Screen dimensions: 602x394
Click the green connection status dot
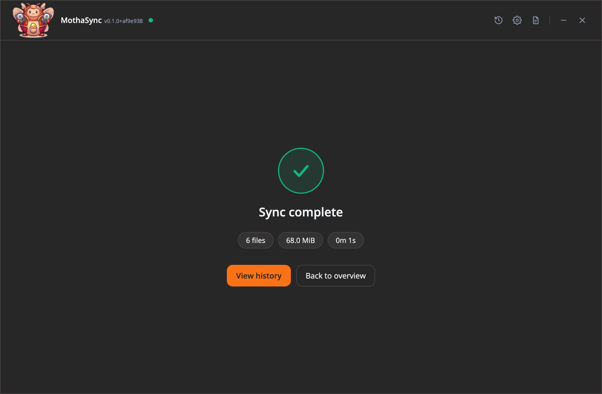tap(151, 20)
